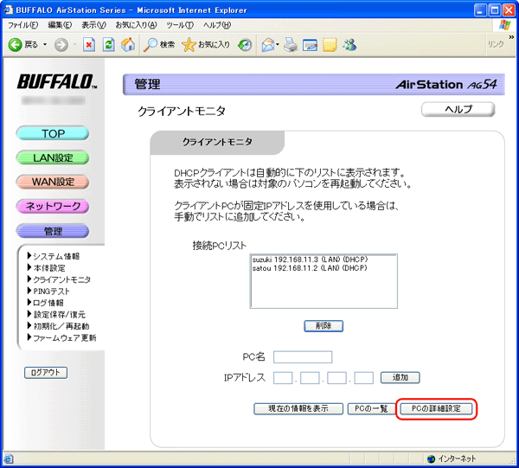Click the Stop page loading icon
The width and height of the screenshot is (519, 468).
tap(89, 45)
